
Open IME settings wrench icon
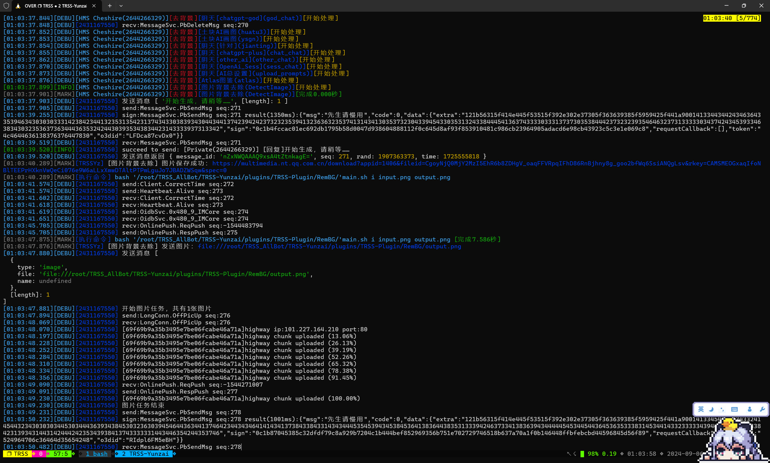tap(762, 409)
